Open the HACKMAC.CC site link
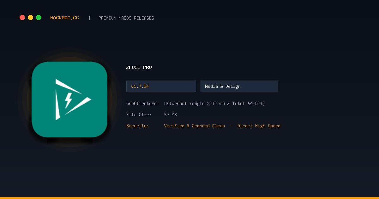This screenshot has width=379, height=199. [x=64, y=18]
